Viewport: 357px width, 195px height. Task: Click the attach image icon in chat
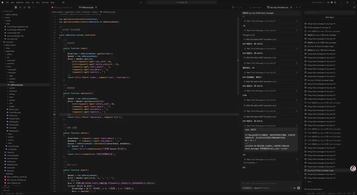tap(294, 188)
